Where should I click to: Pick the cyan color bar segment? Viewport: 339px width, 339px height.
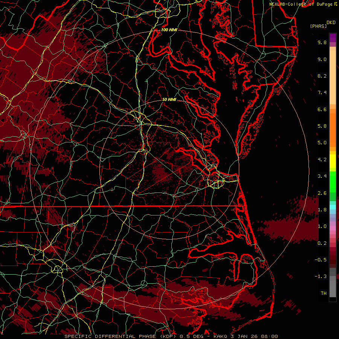[333, 207]
